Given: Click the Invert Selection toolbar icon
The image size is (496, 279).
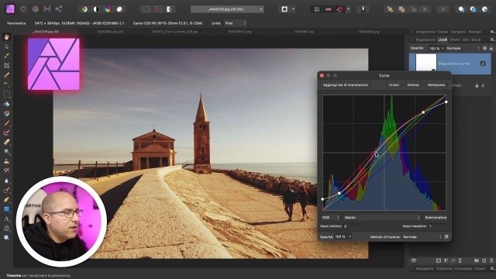Looking at the screenshot, I should 169,9.
